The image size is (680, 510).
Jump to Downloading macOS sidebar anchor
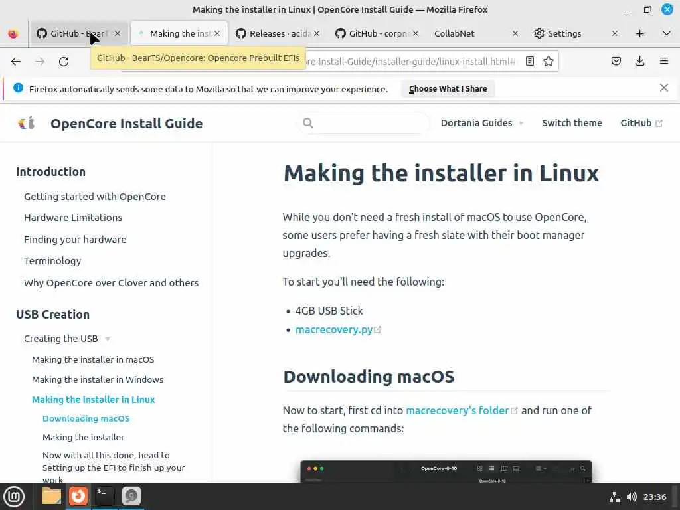tap(86, 418)
